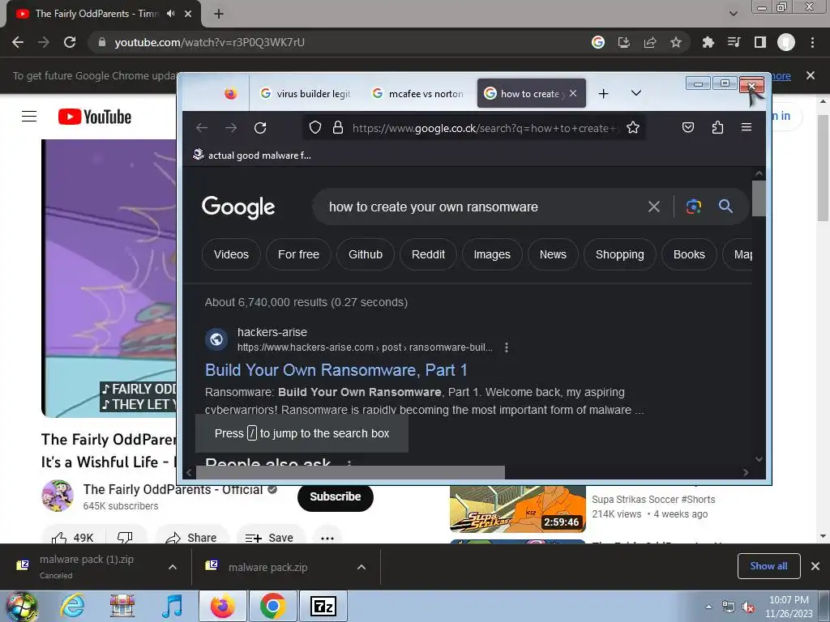
Task: Open Firefox application hamburger menu
Action: pos(747,127)
